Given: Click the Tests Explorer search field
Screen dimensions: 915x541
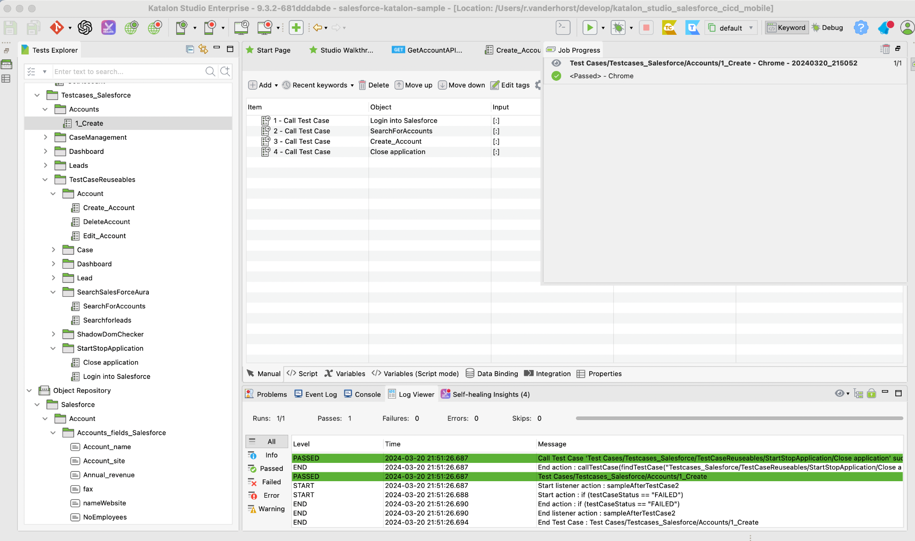Looking at the screenshot, I should (127, 71).
